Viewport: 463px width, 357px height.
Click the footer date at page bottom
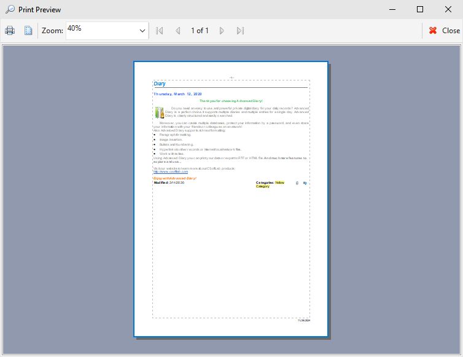304,320
